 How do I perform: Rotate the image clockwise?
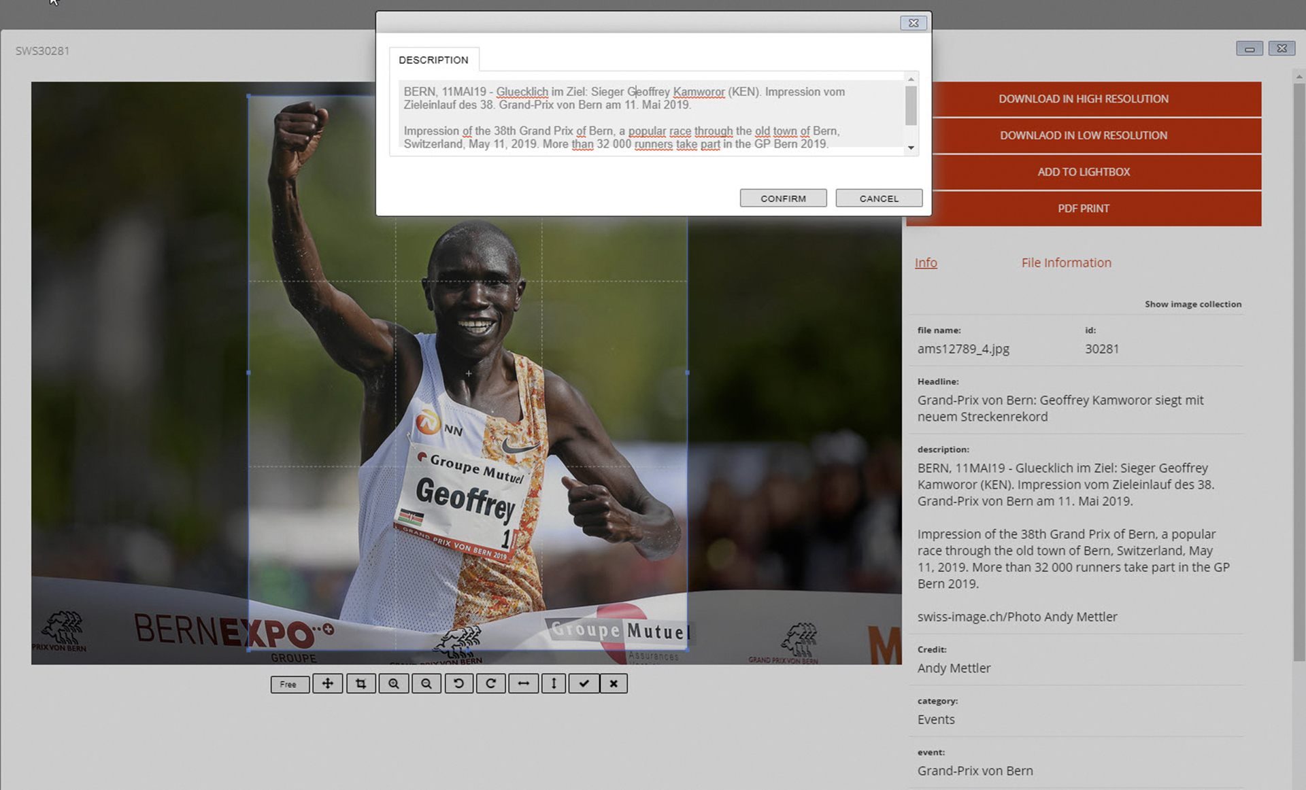click(x=491, y=683)
